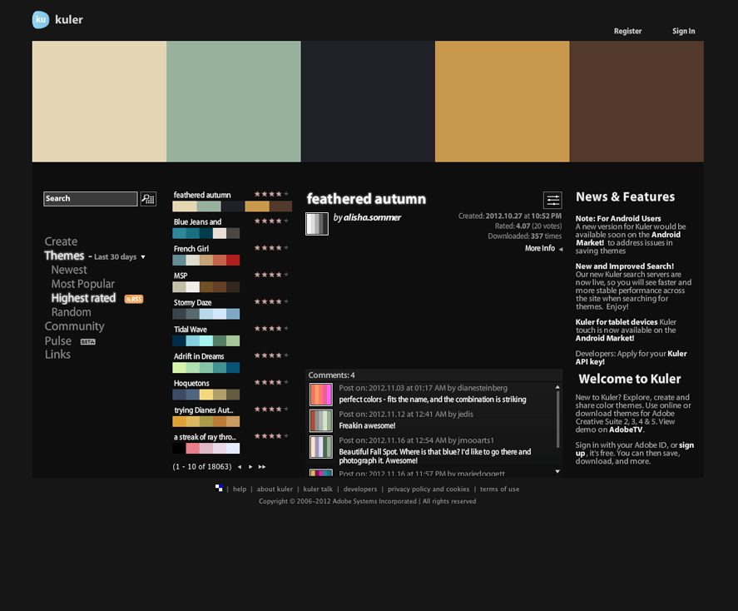The image size is (738, 611).
Task: Click the kuler logo icon
Action: click(41, 20)
